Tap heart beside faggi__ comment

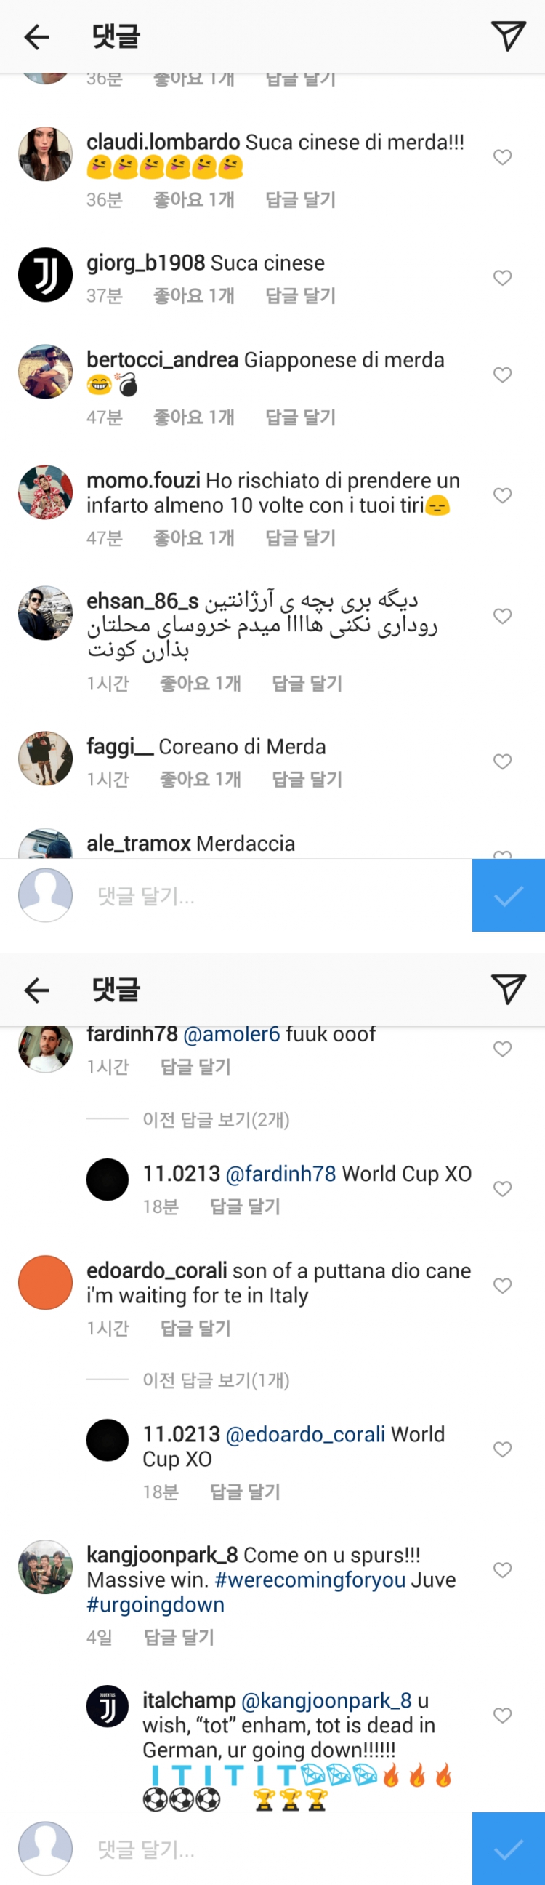502,761
